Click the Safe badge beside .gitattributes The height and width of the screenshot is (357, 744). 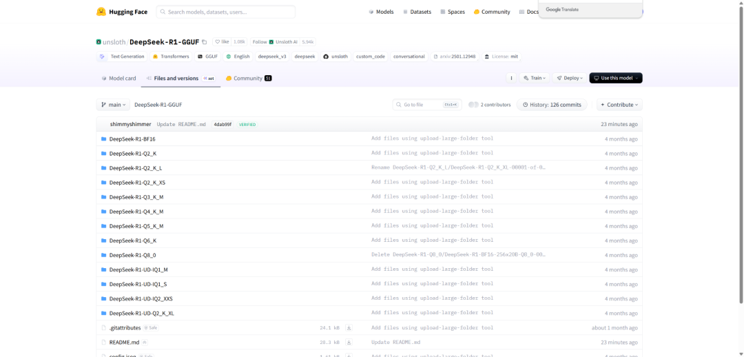150,327
